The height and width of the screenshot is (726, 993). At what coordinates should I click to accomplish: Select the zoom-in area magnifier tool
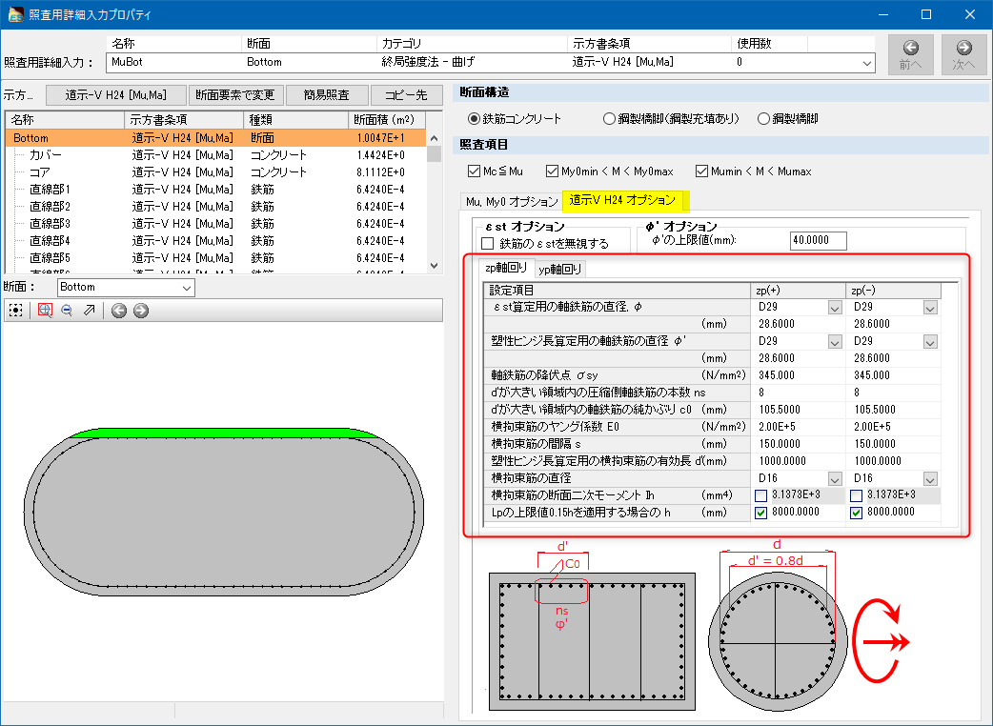pos(45,311)
